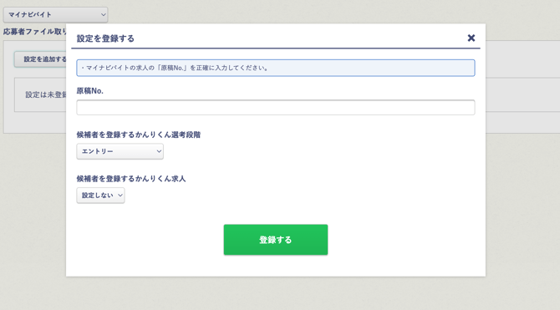Click the 候補者を登録するかんりくん選考段階 label
The width and height of the screenshot is (560, 310).
[x=139, y=135]
